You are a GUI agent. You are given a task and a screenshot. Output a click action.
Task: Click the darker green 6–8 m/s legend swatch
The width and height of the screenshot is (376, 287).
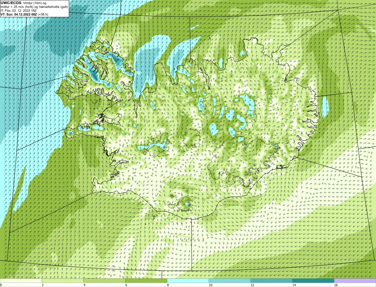click(x=146, y=281)
